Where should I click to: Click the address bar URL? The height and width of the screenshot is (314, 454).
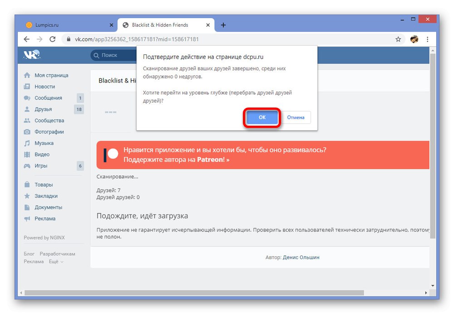pos(137,39)
